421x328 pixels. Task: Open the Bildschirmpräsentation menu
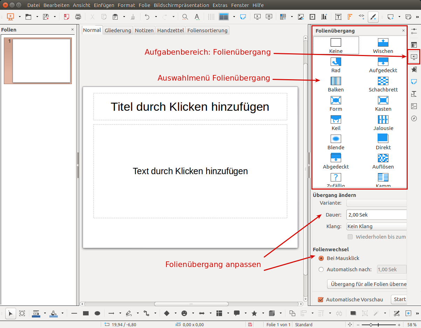coord(181,5)
